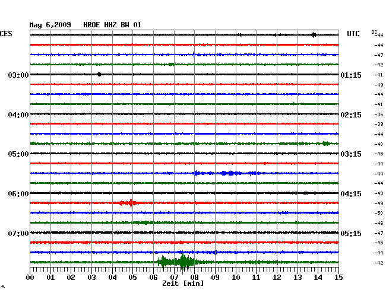Click the UTC column label
This screenshot has width=386, height=293.
tap(353, 34)
